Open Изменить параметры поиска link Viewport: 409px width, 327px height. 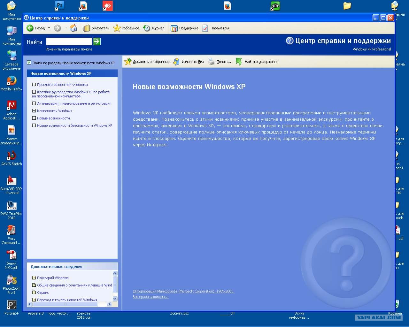(x=69, y=49)
